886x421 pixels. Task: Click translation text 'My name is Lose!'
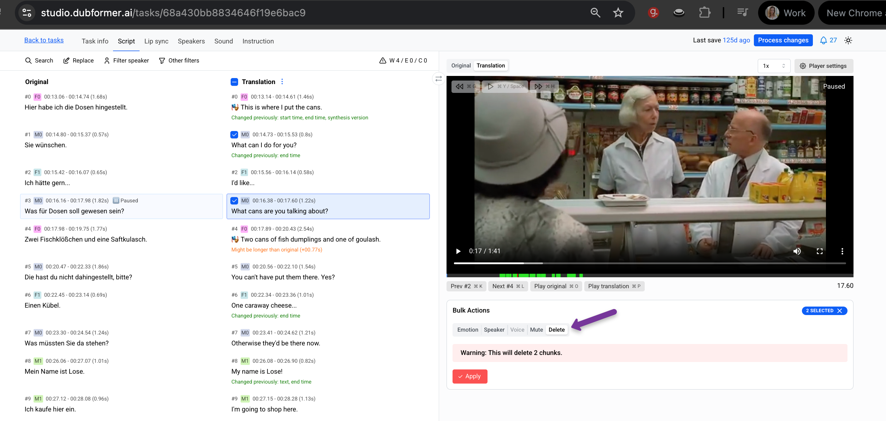pos(257,372)
